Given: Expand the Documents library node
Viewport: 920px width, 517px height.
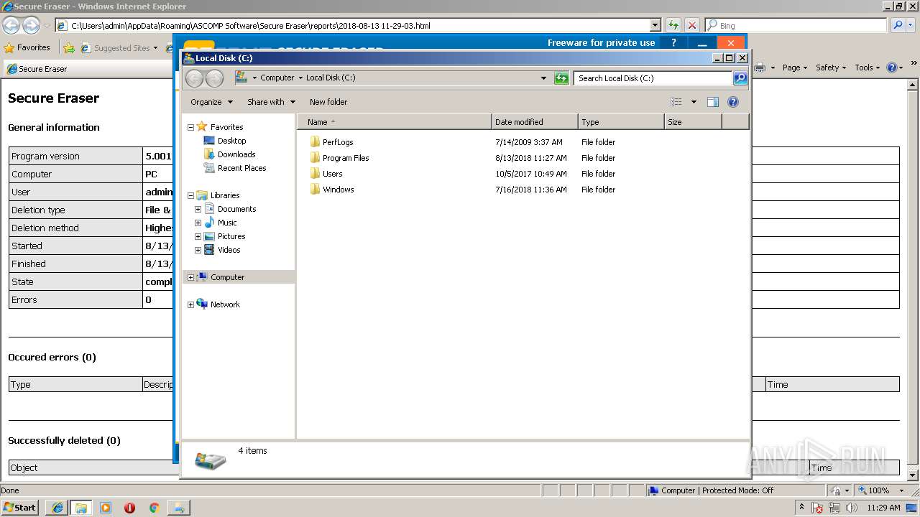Looking at the screenshot, I should pos(198,209).
